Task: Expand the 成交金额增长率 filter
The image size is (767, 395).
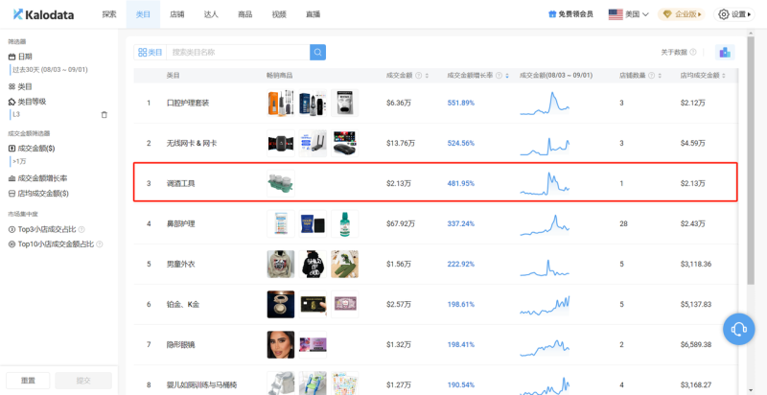Action: click(37, 178)
